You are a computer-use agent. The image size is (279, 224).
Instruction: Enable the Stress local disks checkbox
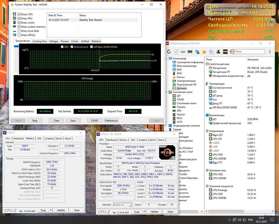click(x=19, y=31)
